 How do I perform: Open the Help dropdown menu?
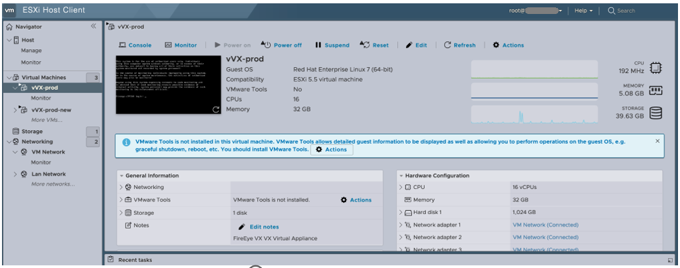584,11
